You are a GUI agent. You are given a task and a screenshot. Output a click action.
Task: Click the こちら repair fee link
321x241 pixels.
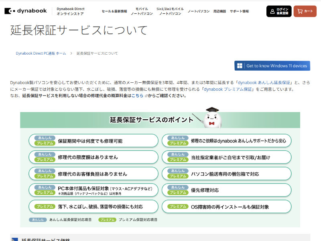(137, 96)
